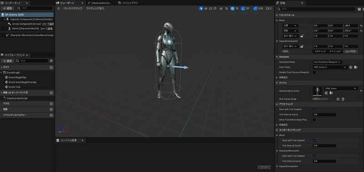Click the ライティングあり view mode button

click(x=95, y=8)
